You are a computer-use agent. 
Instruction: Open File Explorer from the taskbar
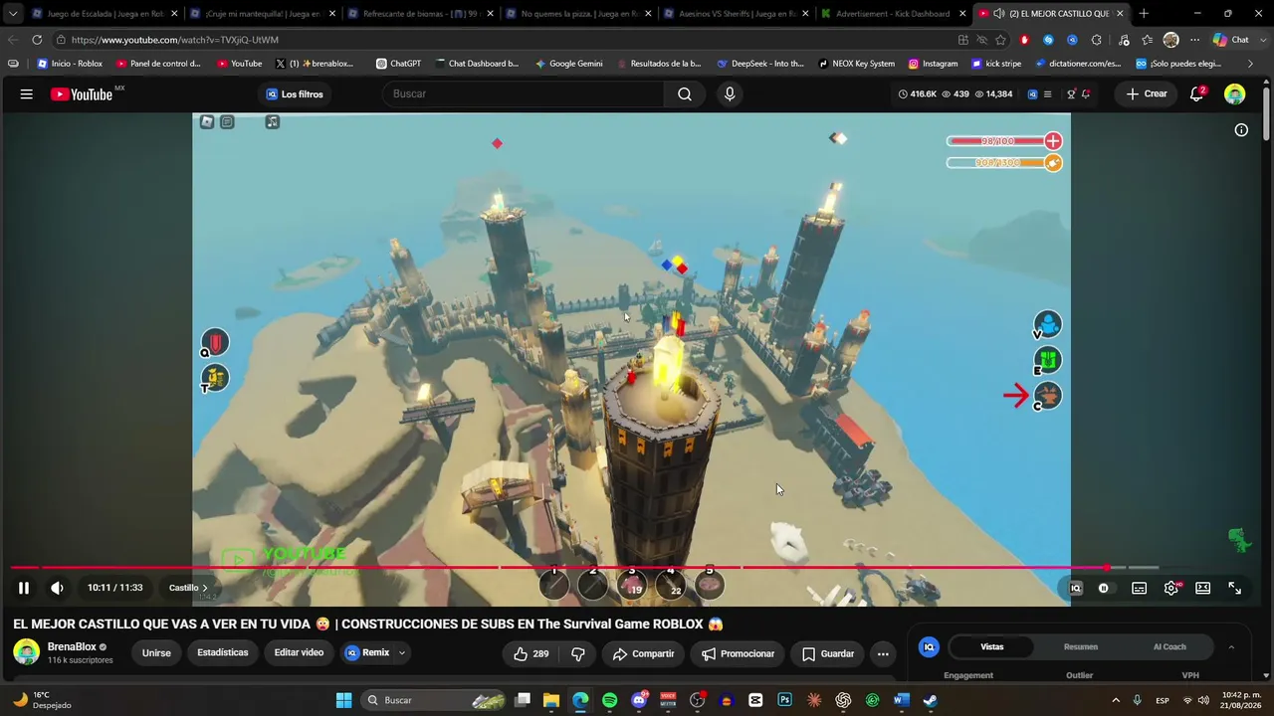point(550,700)
